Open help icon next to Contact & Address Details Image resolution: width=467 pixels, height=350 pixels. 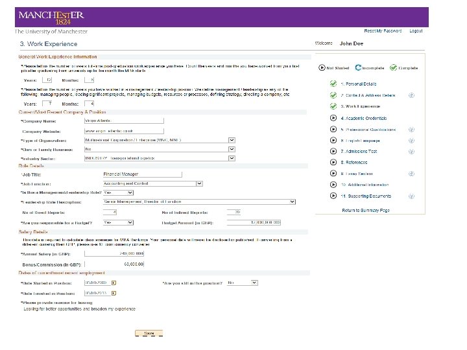coord(411,95)
